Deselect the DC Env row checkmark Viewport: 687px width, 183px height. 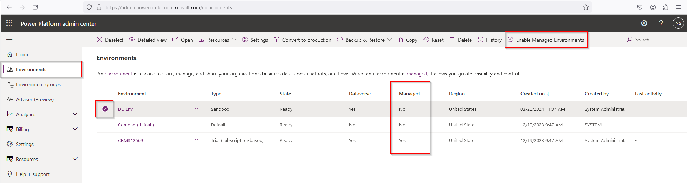105,109
